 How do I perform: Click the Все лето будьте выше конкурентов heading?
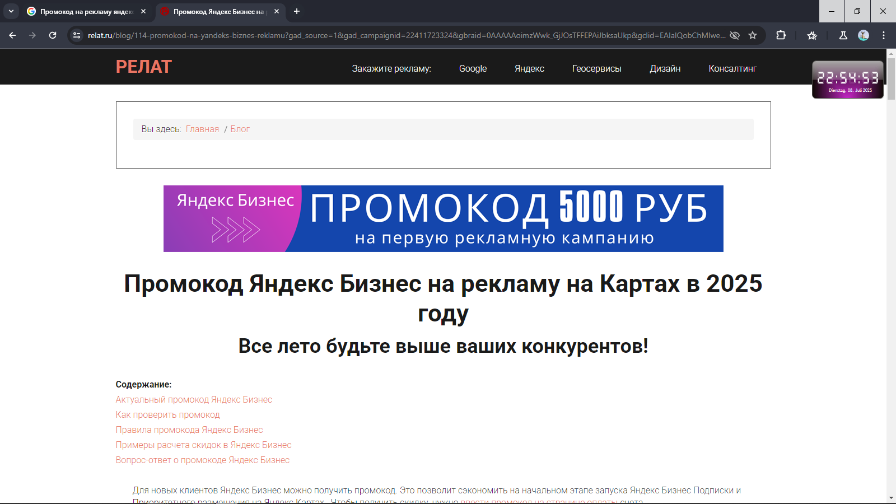tap(443, 346)
